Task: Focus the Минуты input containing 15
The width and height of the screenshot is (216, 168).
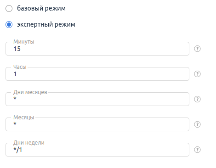Action: pyautogui.click(x=97, y=49)
